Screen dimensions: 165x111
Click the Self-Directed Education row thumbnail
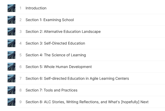[x=11, y=43]
